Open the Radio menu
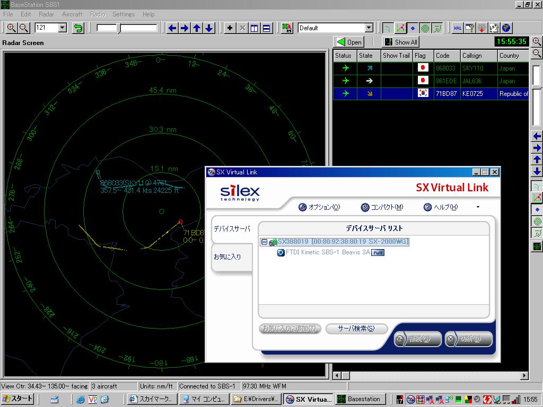Image resolution: width=543 pixels, height=407 pixels. click(x=98, y=14)
